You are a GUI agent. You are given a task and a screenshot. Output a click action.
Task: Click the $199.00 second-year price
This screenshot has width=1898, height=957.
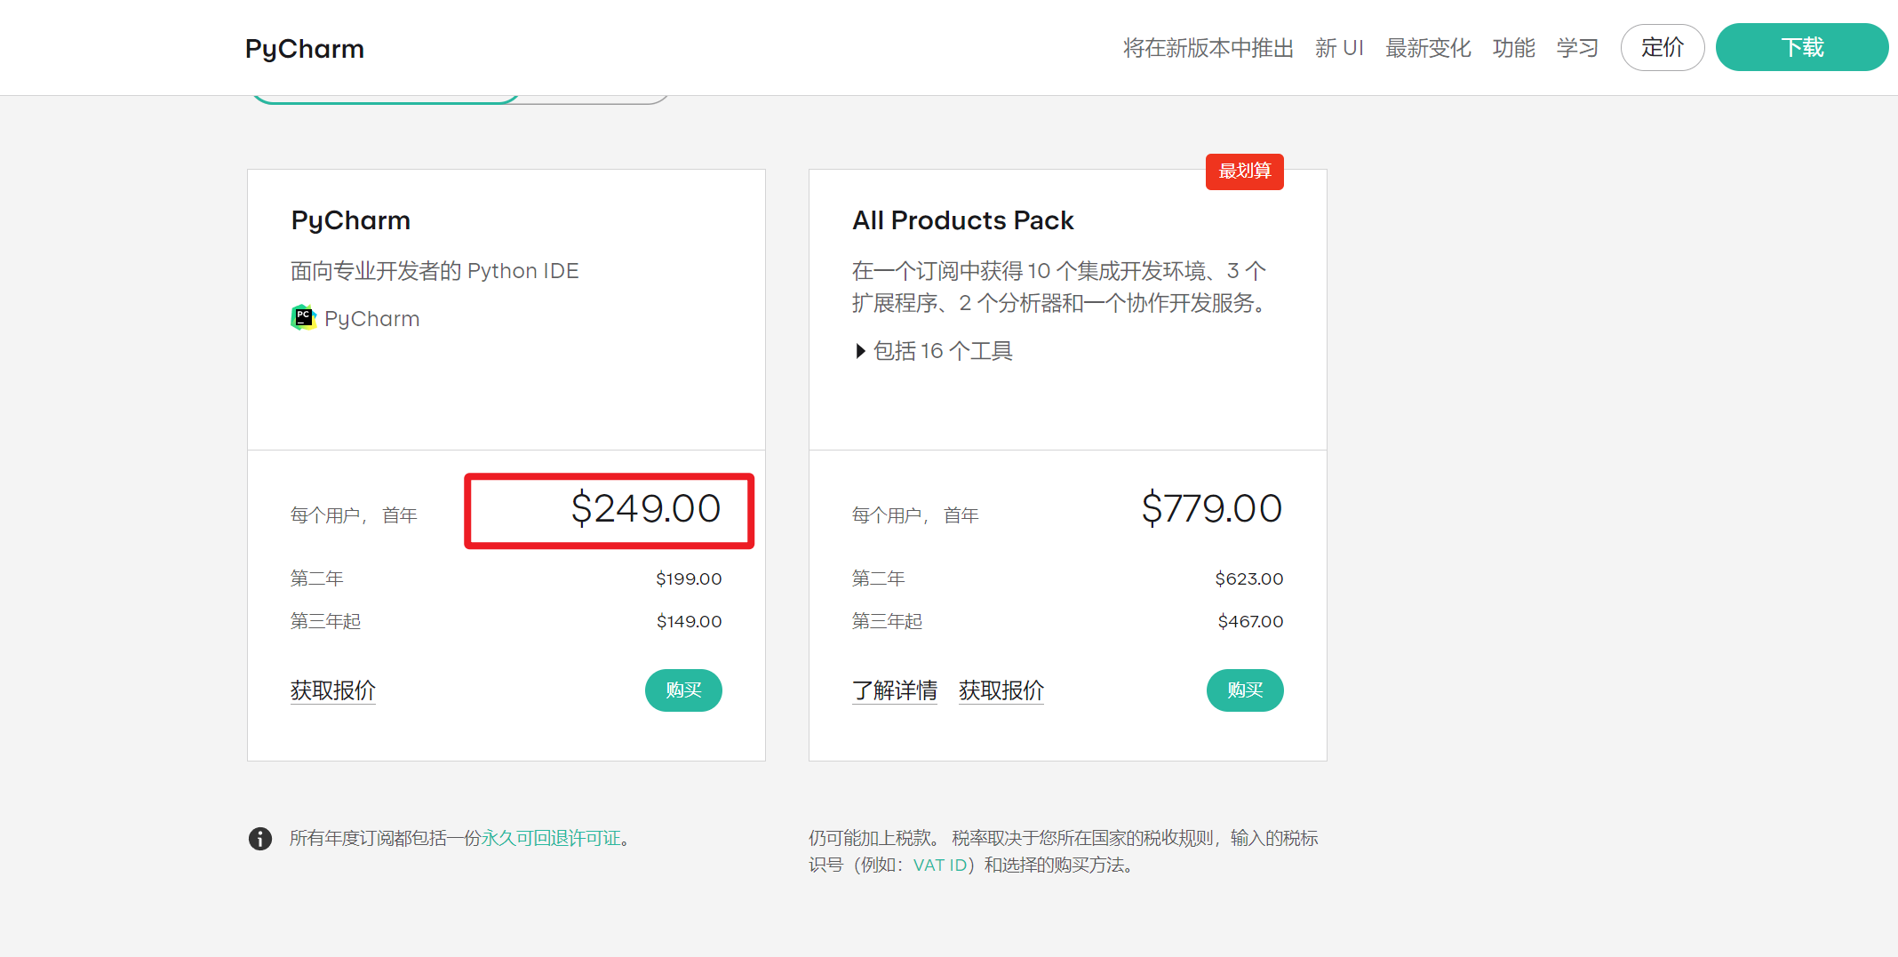pyautogui.click(x=689, y=578)
